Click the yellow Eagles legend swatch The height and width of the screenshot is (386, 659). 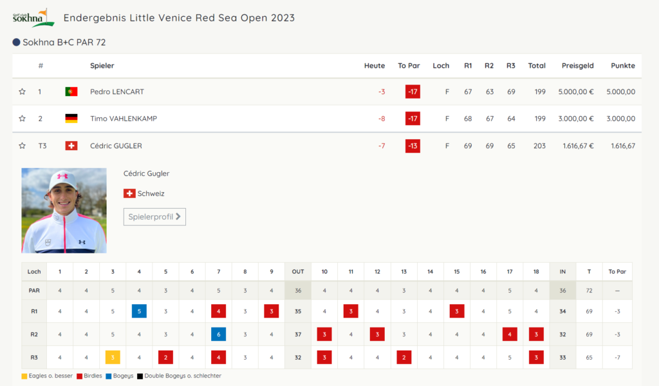(x=24, y=376)
